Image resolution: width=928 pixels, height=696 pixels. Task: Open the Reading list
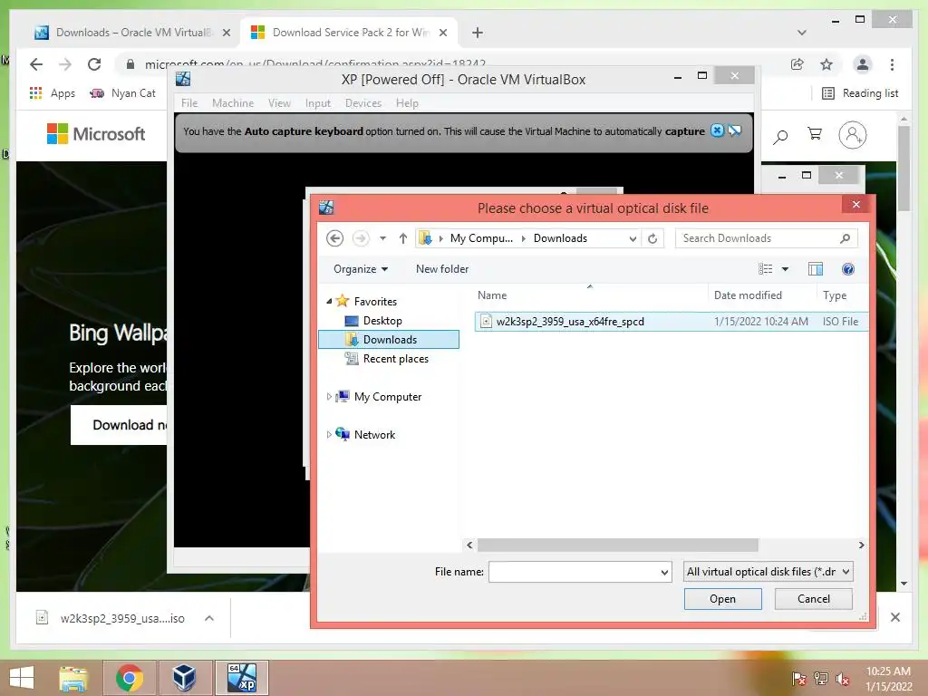click(860, 93)
